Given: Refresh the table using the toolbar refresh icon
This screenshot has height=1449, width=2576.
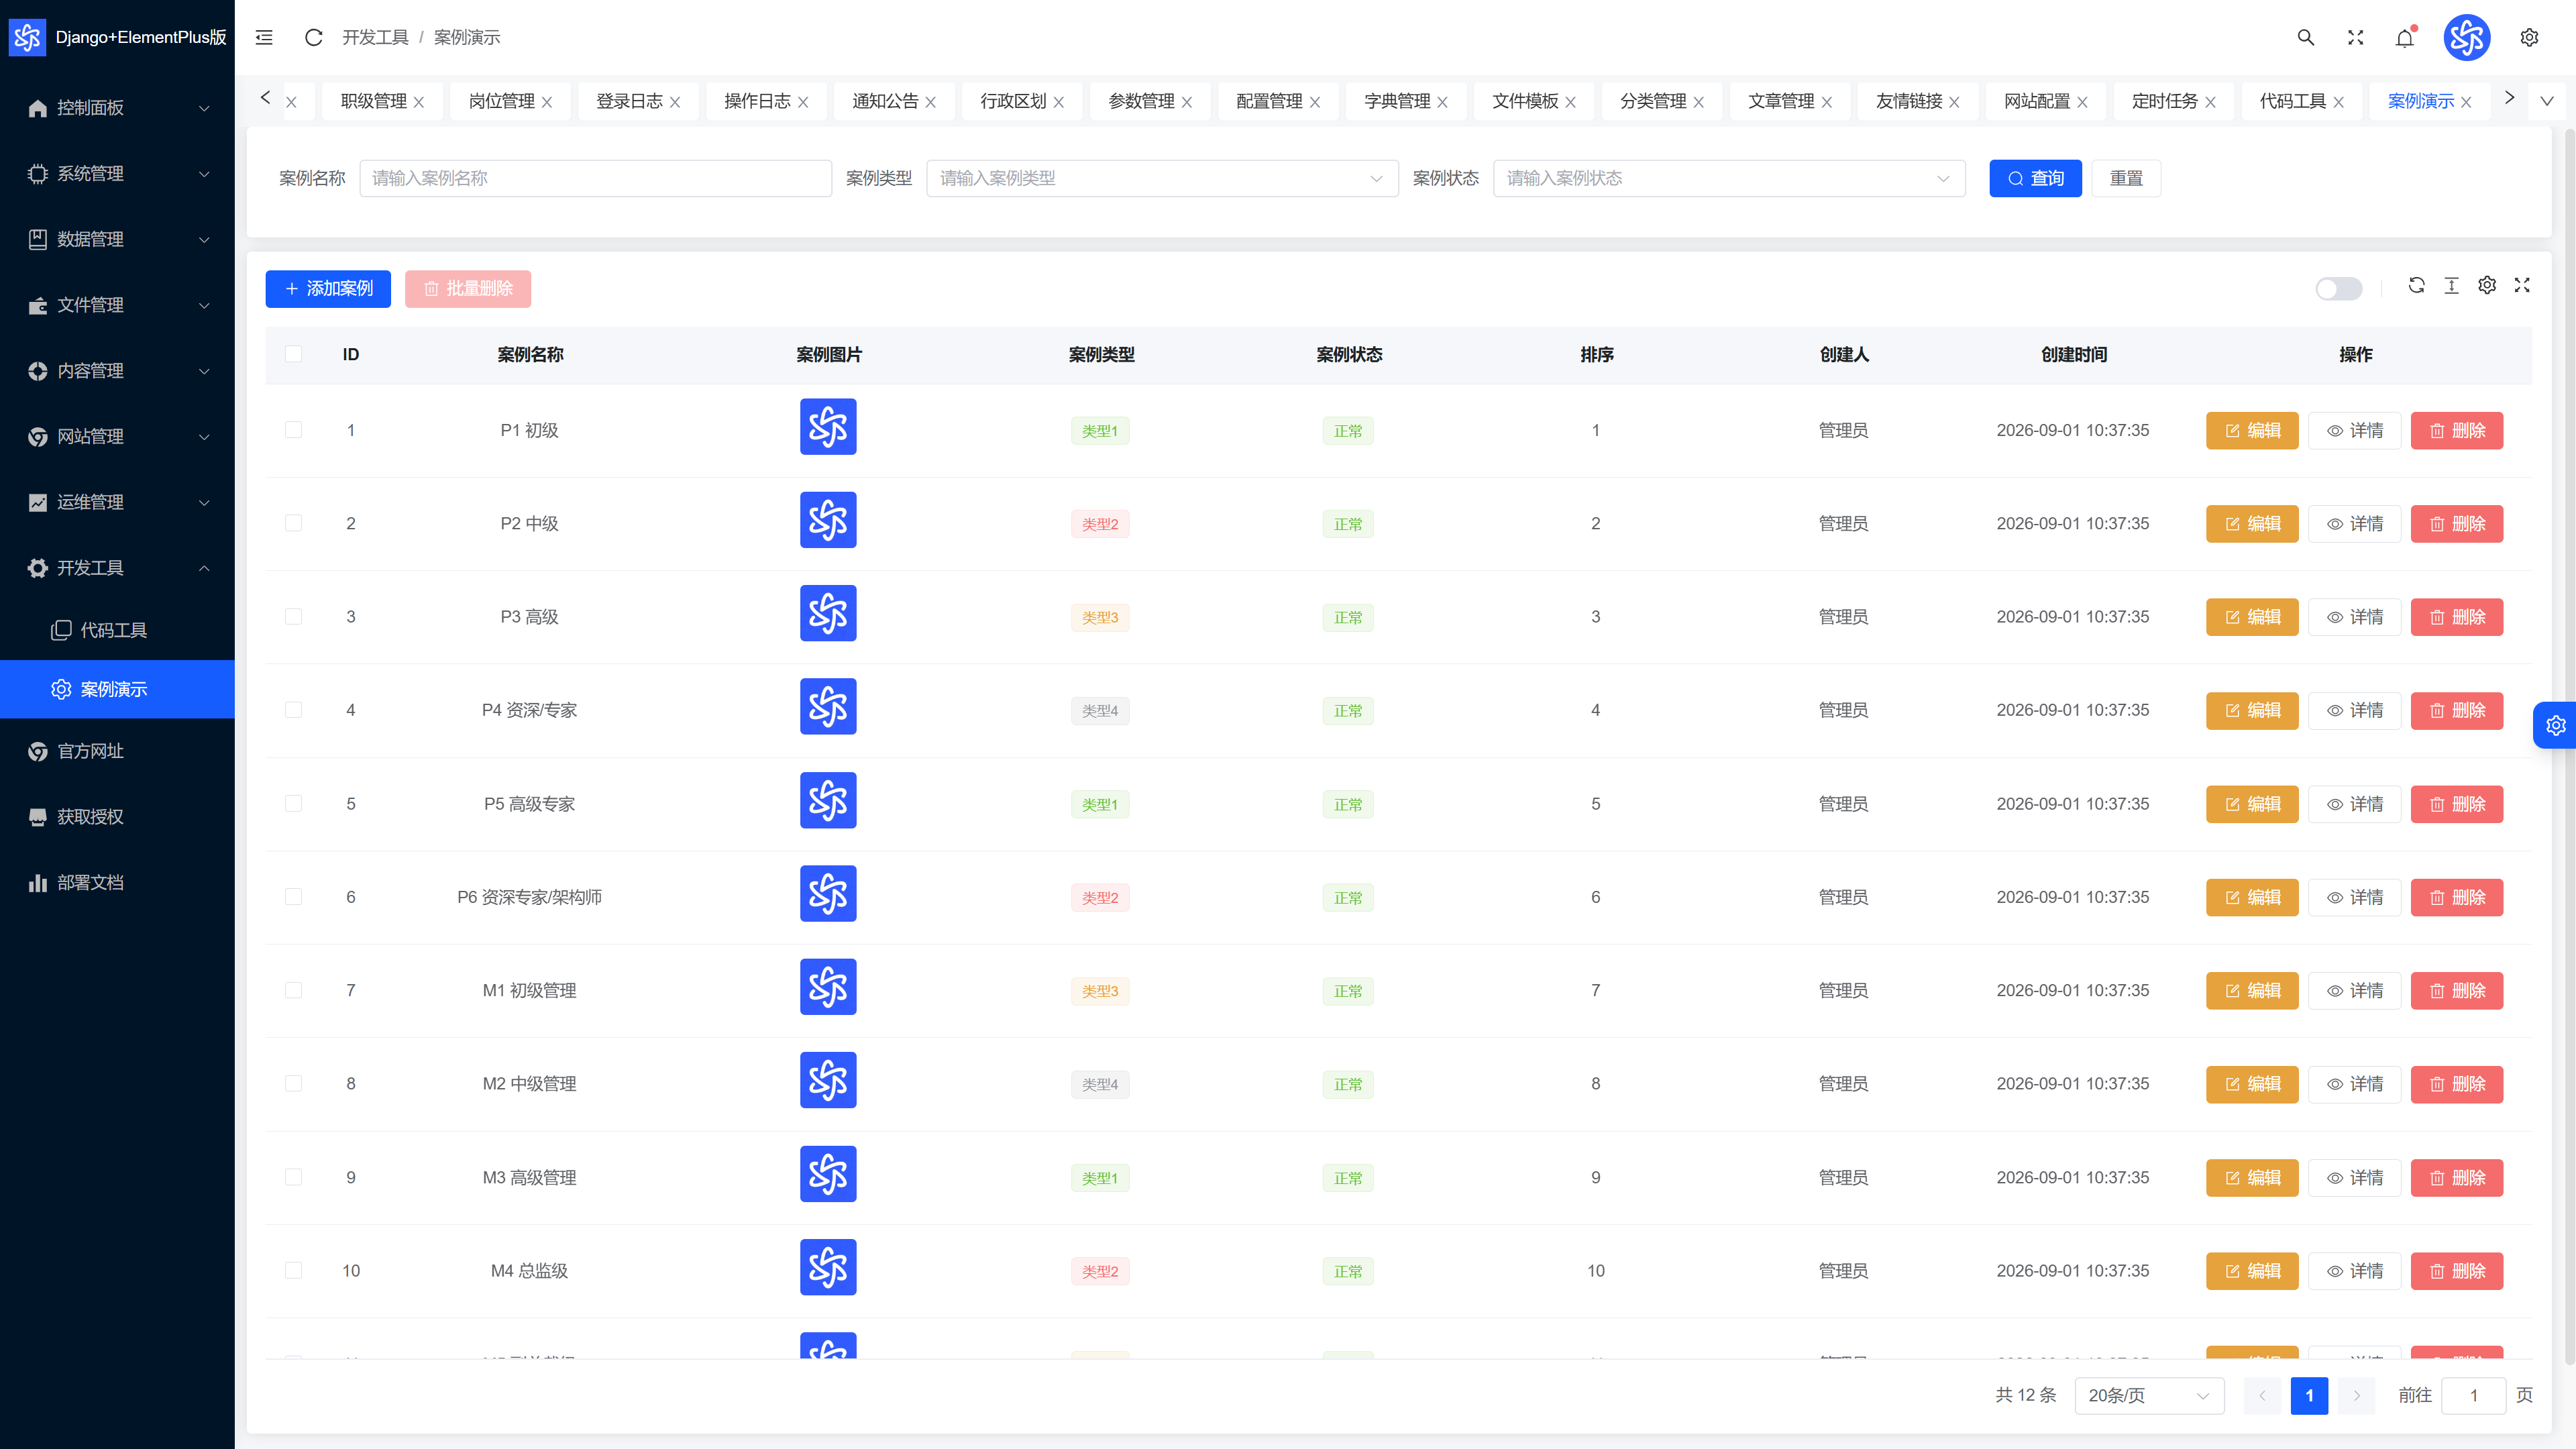Looking at the screenshot, I should (x=2416, y=286).
